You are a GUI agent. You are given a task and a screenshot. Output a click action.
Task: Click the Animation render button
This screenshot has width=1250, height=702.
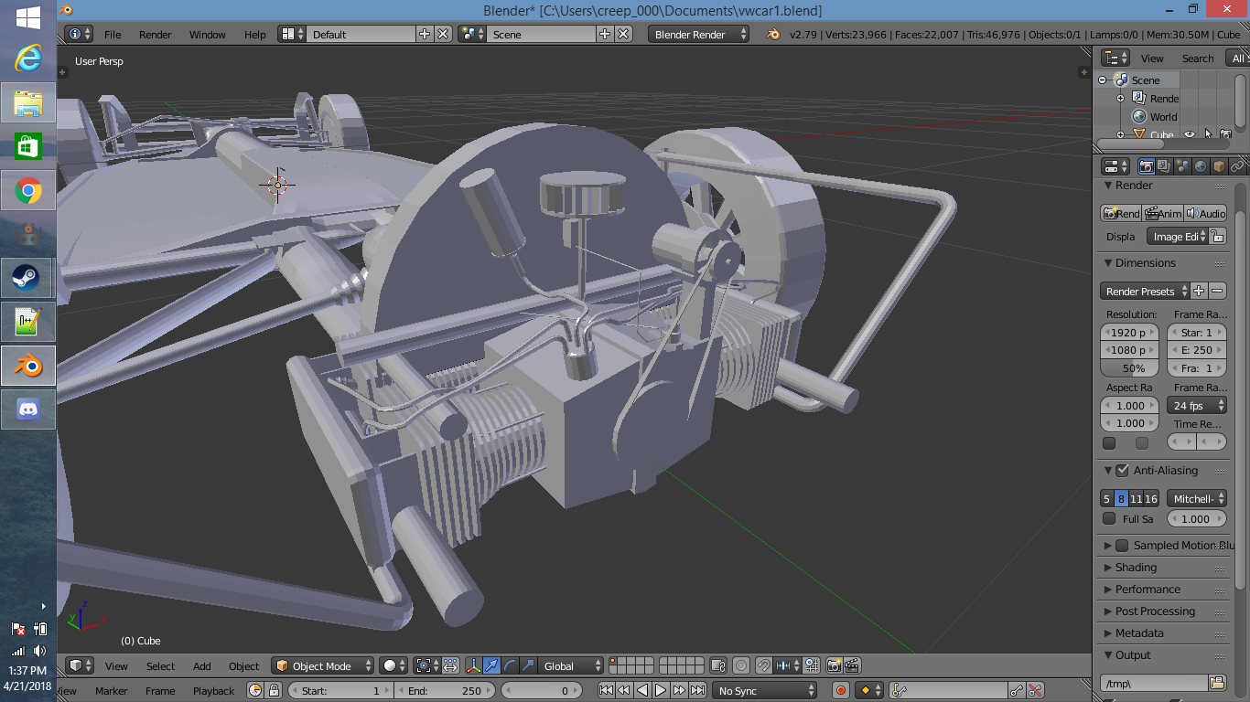[x=1163, y=213]
